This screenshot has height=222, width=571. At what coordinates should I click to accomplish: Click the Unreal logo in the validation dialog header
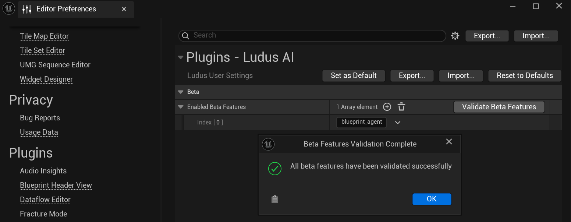pyautogui.click(x=268, y=144)
